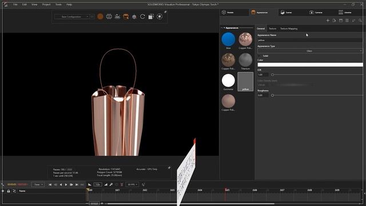The image size is (366, 206).
Task: Click the sort icon in the palette toolbar
Action: pyautogui.click(x=353, y=21)
